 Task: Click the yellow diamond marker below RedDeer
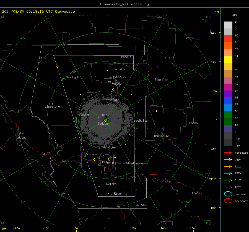tap(114, 90)
